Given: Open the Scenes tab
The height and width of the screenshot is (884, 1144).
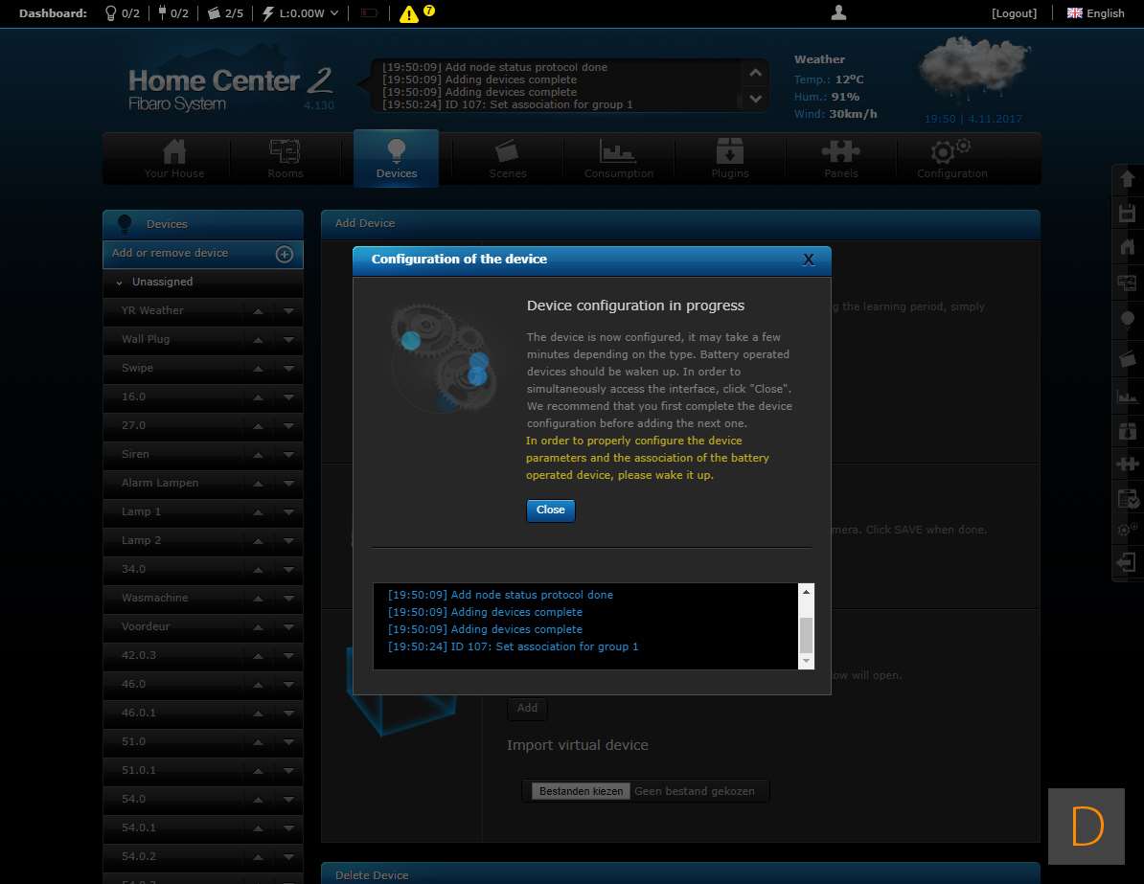Looking at the screenshot, I should [x=507, y=159].
